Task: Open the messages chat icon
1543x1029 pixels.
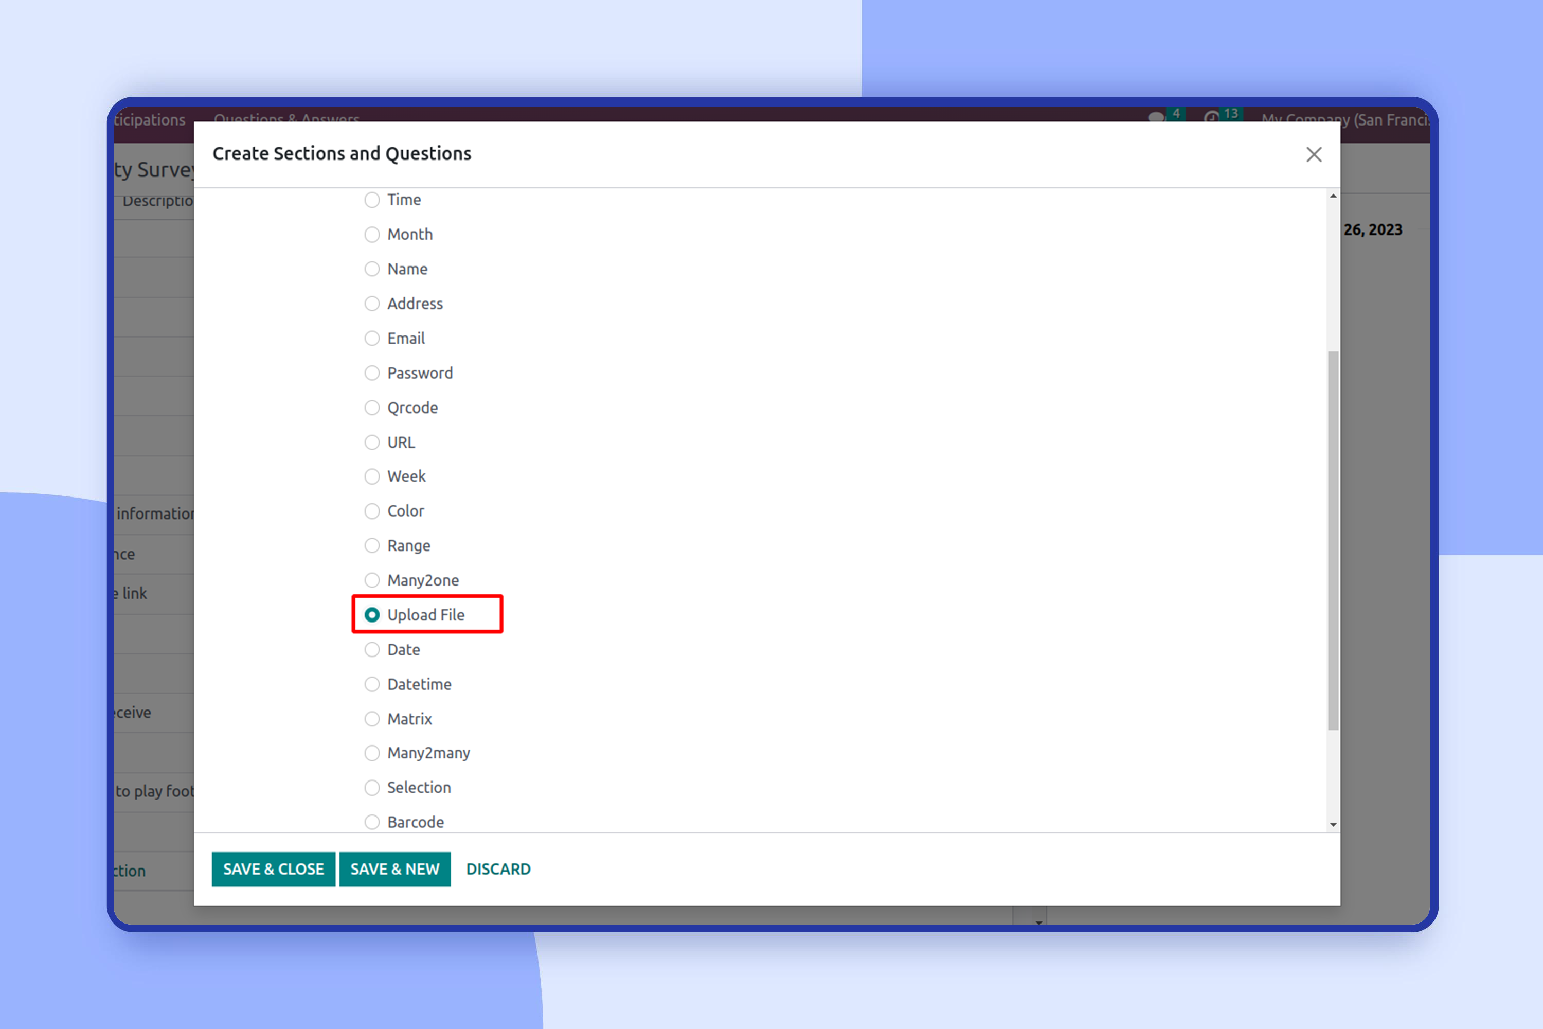Action: point(1156,117)
